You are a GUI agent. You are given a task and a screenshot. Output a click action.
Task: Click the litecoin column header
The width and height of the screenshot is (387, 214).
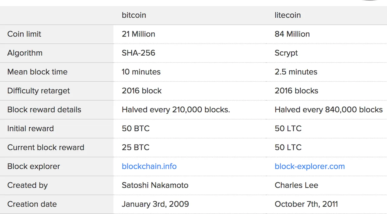tap(288, 15)
